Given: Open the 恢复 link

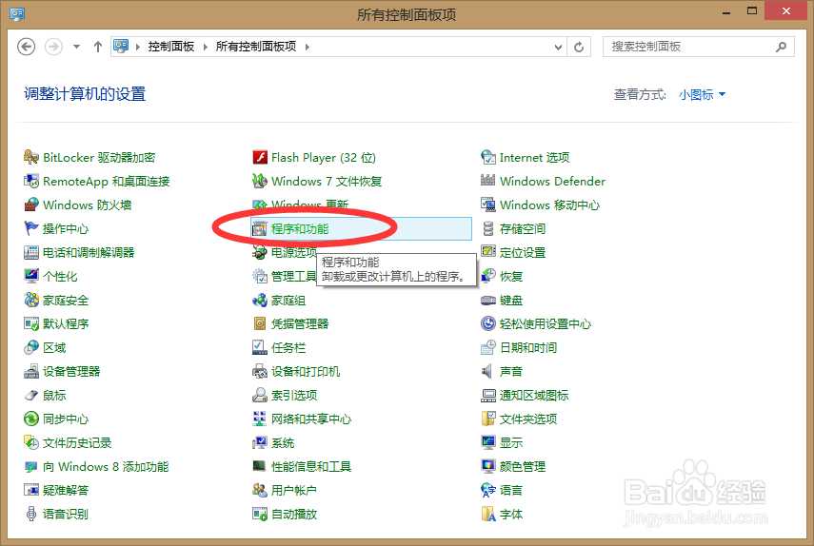Looking at the screenshot, I should [511, 276].
